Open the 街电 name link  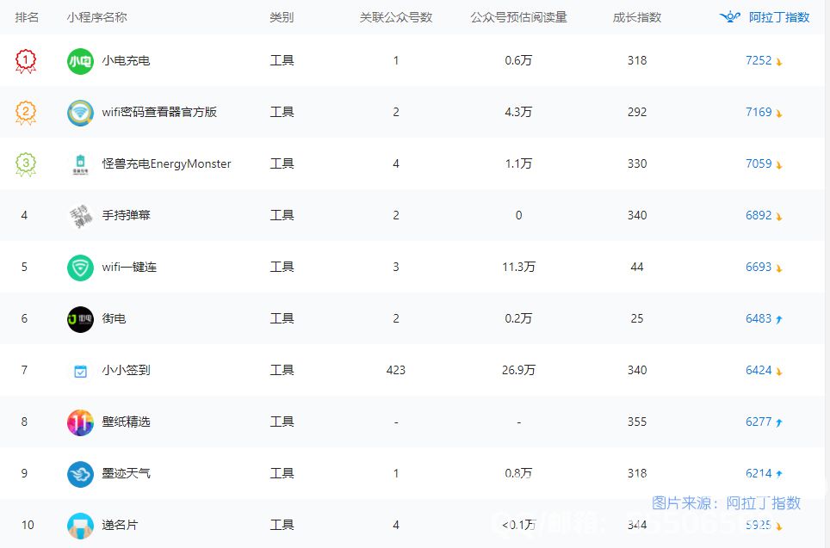point(114,318)
